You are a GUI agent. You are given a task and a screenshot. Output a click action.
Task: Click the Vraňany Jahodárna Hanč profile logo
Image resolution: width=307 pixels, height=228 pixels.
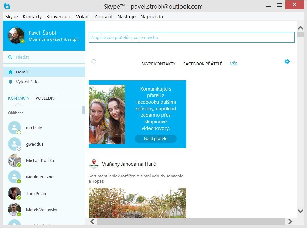point(95,164)
